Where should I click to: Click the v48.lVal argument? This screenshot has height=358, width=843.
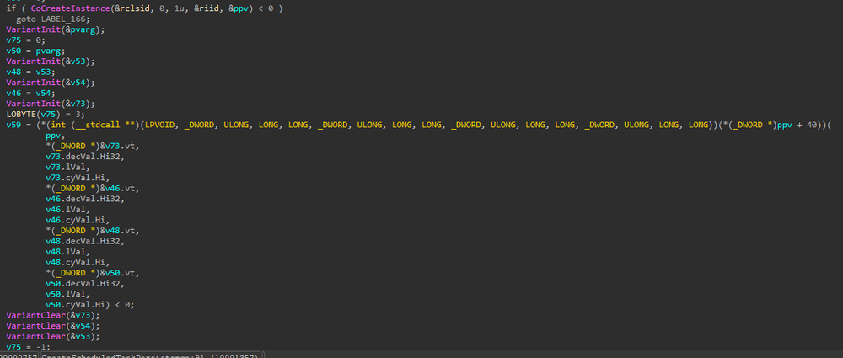coord(67,252)
